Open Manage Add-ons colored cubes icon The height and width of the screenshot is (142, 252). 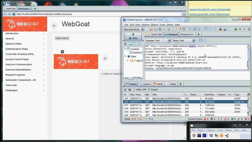tap(220, 29)
